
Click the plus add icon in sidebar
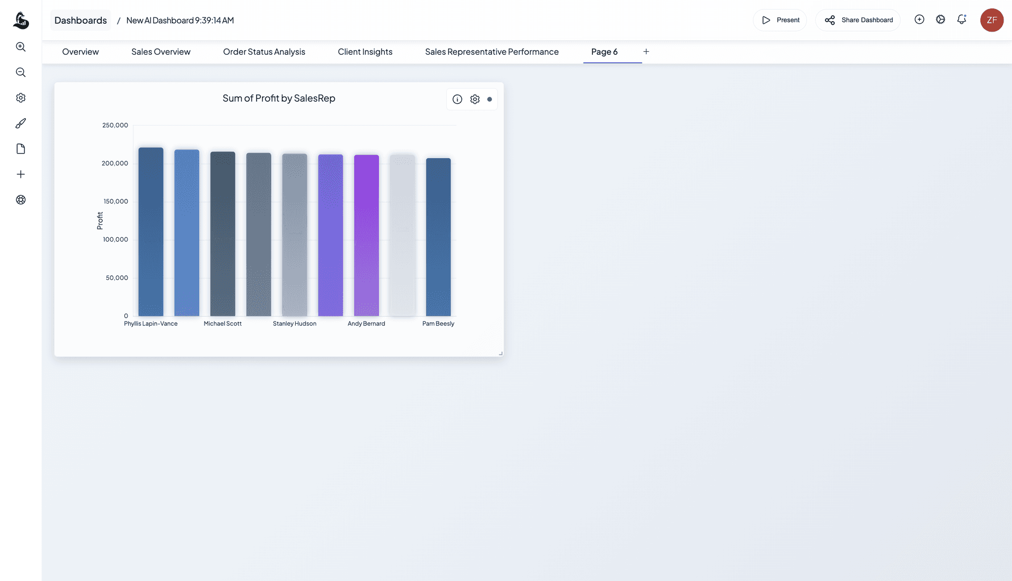point(21,174)
